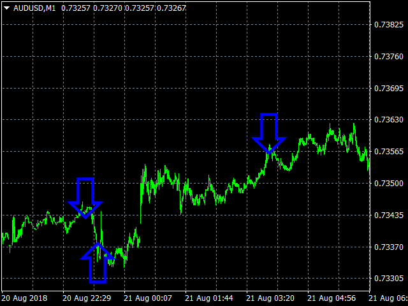The image size is (408, 306).
Task: Click the 0.73500 price scale label
Action: point(390,184)
